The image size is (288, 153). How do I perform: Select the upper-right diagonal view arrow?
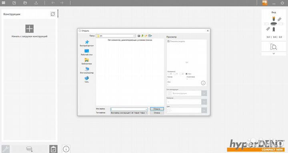coord(279,19)
